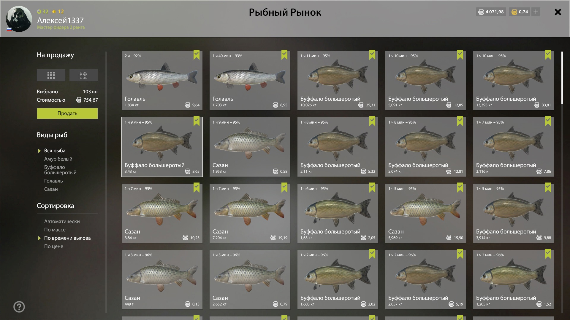Screen dimensions: 570x320
Task: Choose the Автоматически sorting option
Action: tap(62, 221)
